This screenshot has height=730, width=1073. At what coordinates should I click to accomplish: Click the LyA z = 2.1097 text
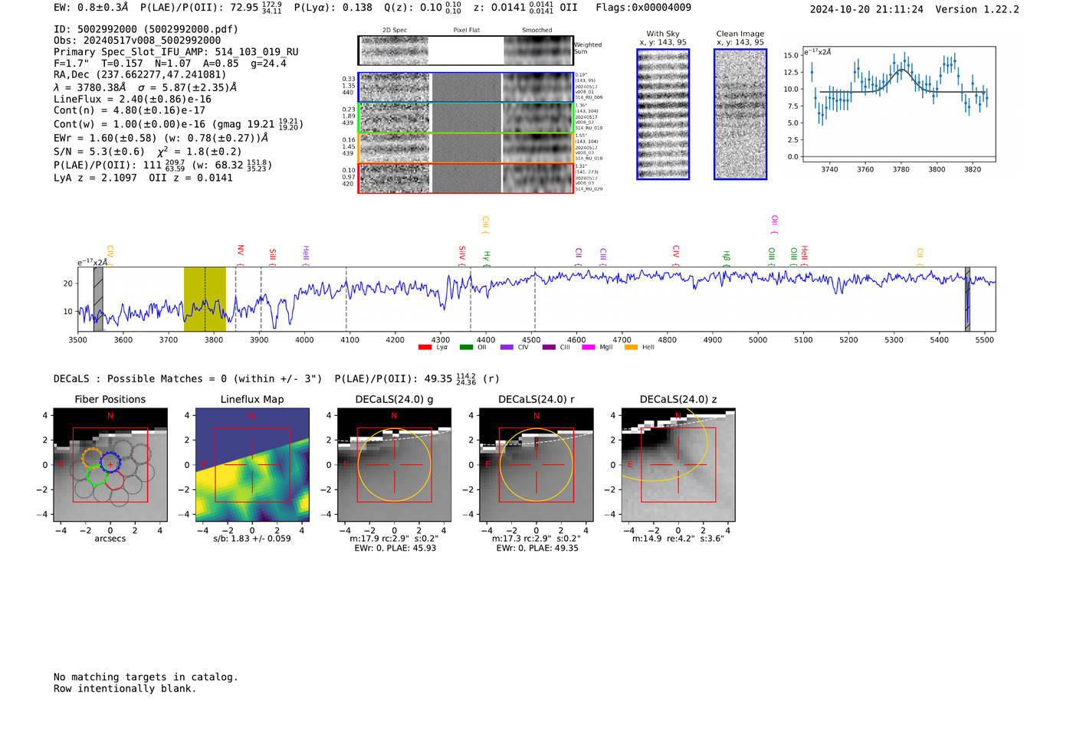[x=95, y=178]
